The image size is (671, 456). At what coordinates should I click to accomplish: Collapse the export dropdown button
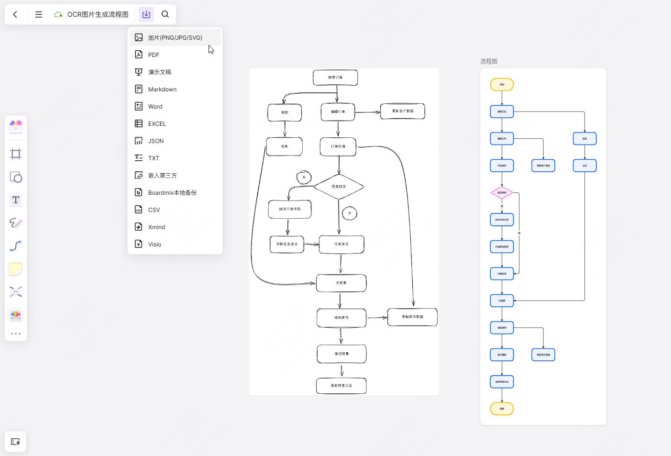coord(146,14)
